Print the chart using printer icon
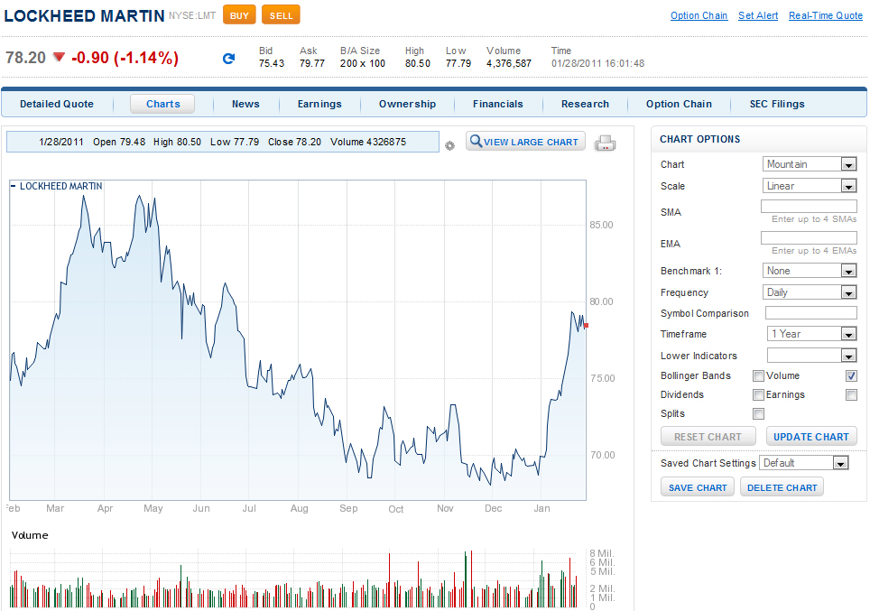The image size is (870, 611). coord(606,143)
